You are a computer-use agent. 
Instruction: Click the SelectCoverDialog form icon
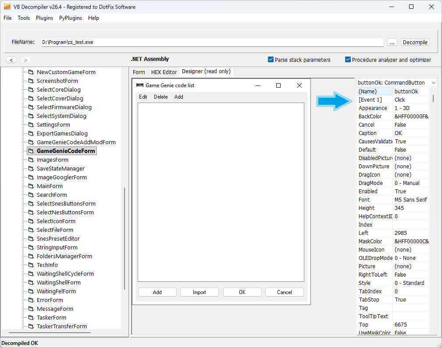(x=31, y=98)
